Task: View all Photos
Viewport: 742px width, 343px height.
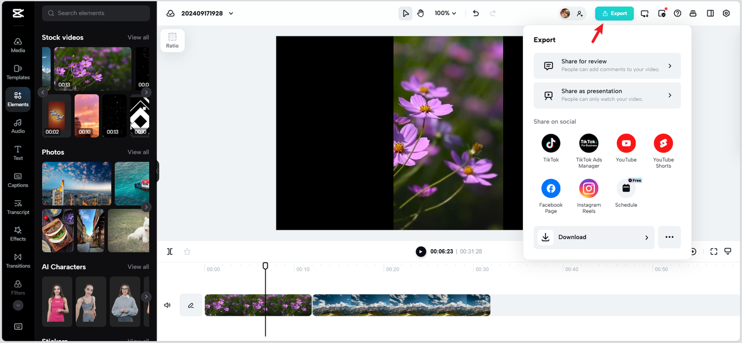Action: coord(138,152)
